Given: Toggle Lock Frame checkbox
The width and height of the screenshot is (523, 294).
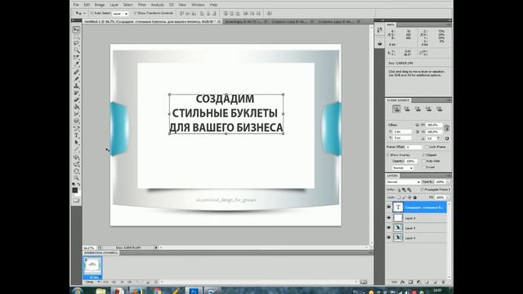Looking at the screenshot, I should click(x=427, y=147).
